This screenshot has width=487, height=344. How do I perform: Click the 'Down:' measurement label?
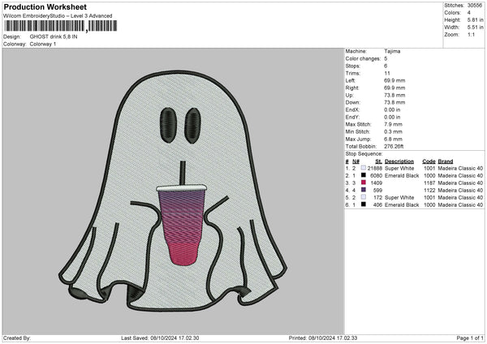click(x=352, y=102)
